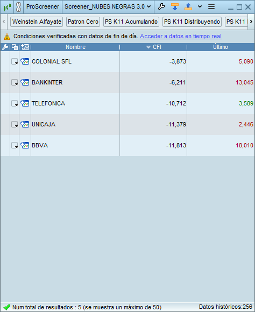255x312 pixels.
Task: Open the Screener_NUBES NEGRAS 3.0 dropdown
Action: pyautogui.click(x=108, y=6)
